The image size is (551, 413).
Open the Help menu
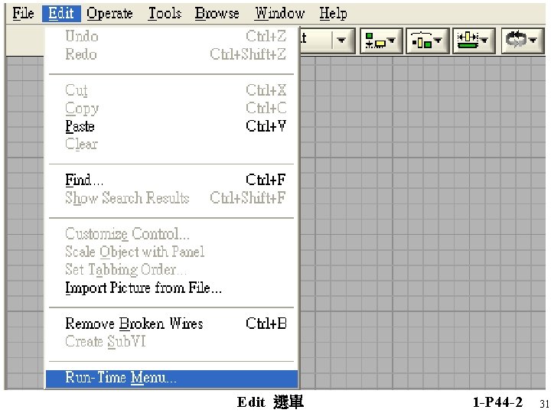click(x=333, y=13)
